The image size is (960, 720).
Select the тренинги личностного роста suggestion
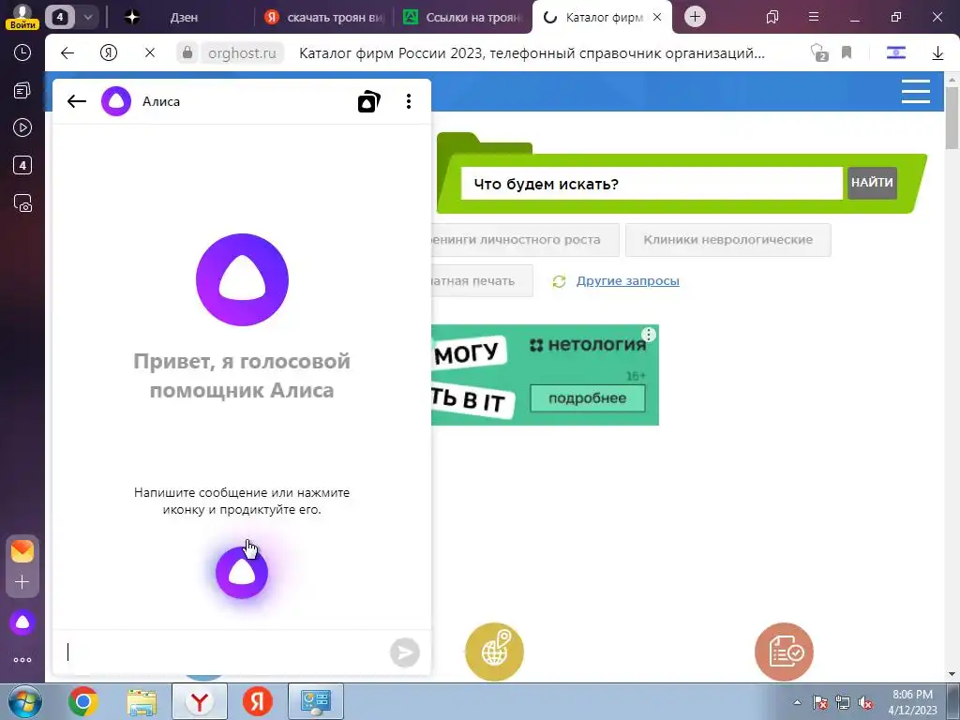pyautogui.click(x=525, y=240)
